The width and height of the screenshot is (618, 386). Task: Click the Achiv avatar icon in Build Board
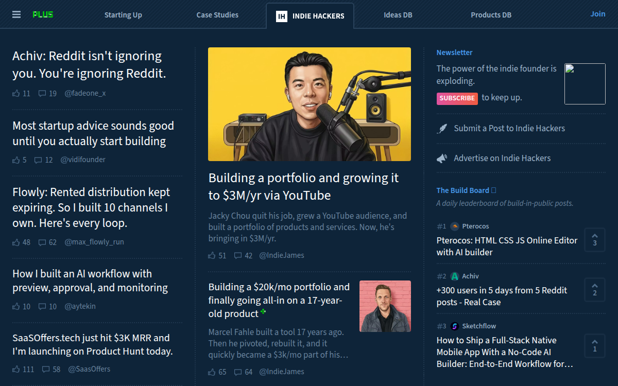coord(455,276)
